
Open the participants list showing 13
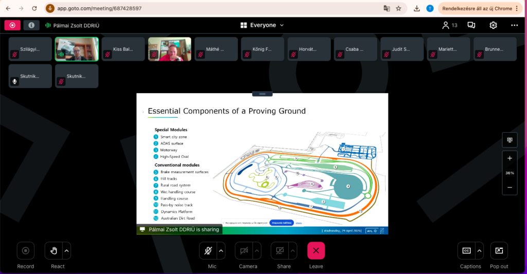pyautogui.click(x=449, y=25)
